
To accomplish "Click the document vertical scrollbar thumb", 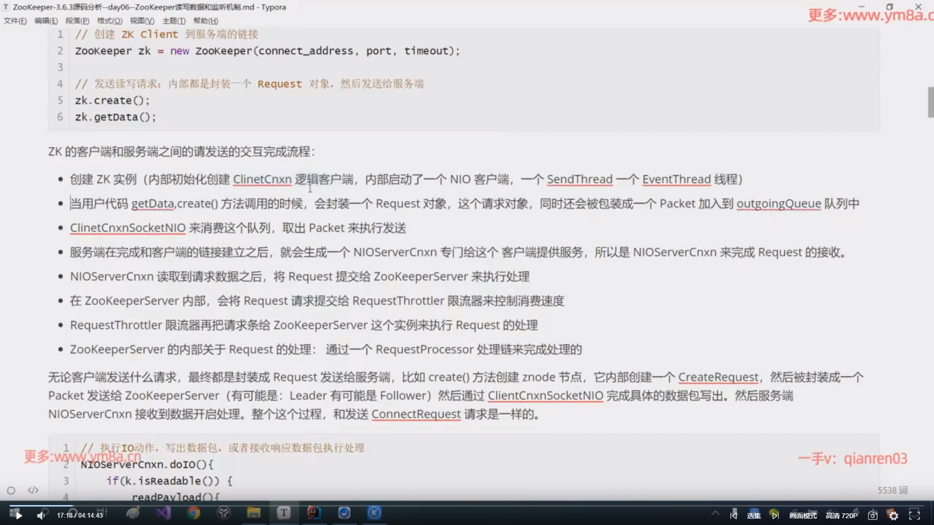I will click(930, 102).
